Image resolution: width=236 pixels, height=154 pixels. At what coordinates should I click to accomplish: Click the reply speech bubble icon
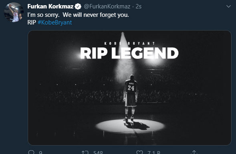point(31,152)
